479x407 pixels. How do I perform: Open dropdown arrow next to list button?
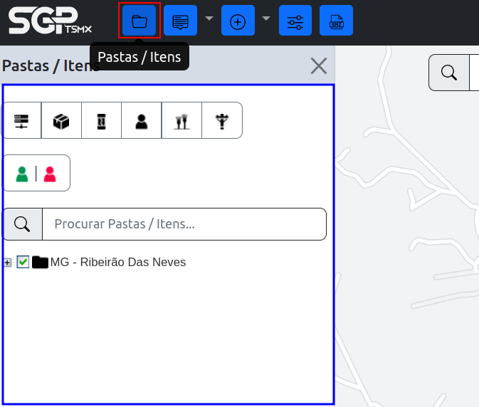point(209,18)
